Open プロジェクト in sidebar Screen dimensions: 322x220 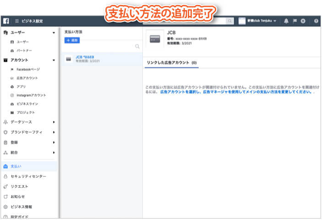(x=26, y=113)
